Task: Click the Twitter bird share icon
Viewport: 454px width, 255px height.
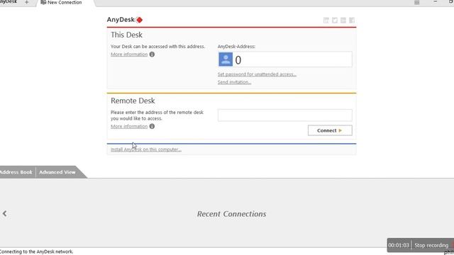Action: (335, 21)
